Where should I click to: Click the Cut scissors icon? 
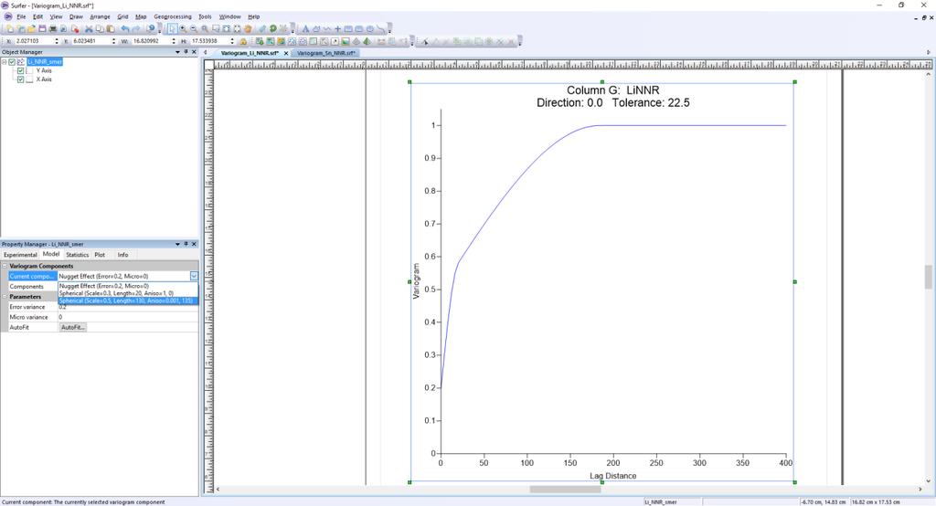pos(89,28)
